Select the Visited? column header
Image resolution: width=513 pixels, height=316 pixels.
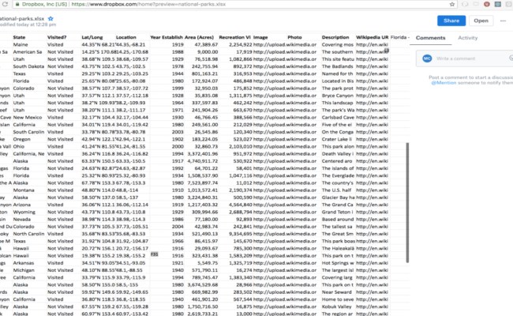tap(57, 37)
